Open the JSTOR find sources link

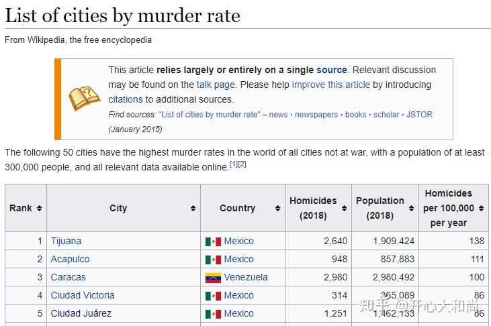pos(419,115)
